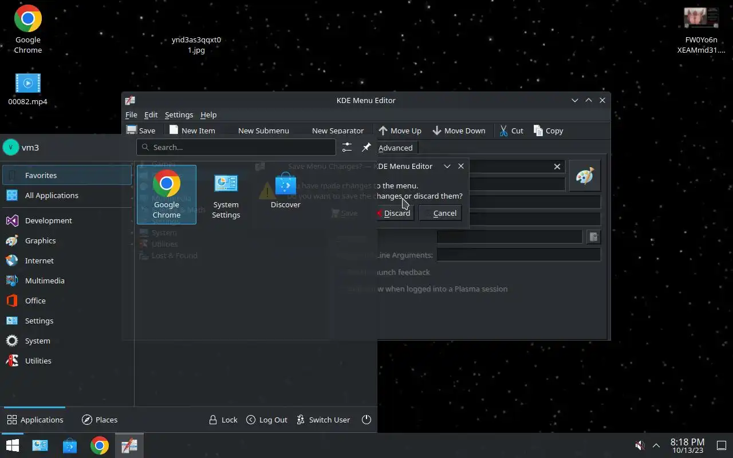Switch to the Applications tab
Screen dimensions: 733x458
pos(35,420)
